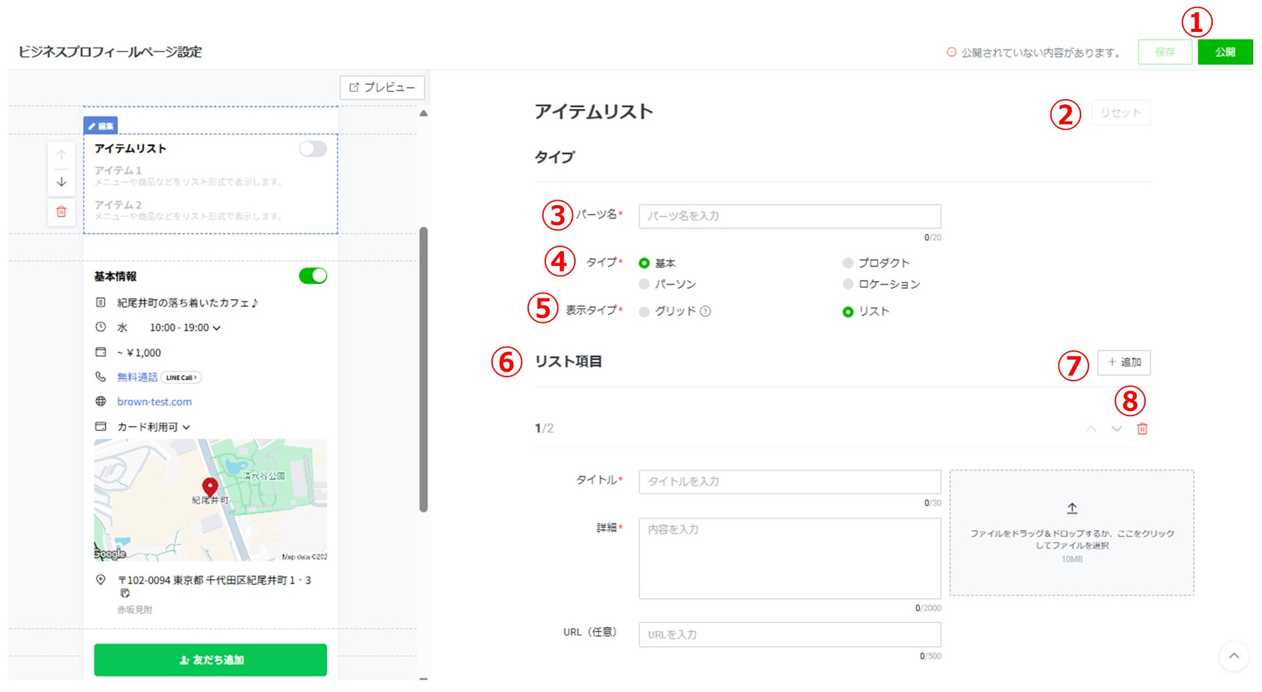Select the プロダクト type radio button

(848, 263)
